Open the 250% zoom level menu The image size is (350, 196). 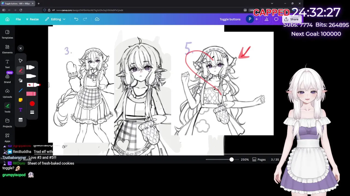245,160
